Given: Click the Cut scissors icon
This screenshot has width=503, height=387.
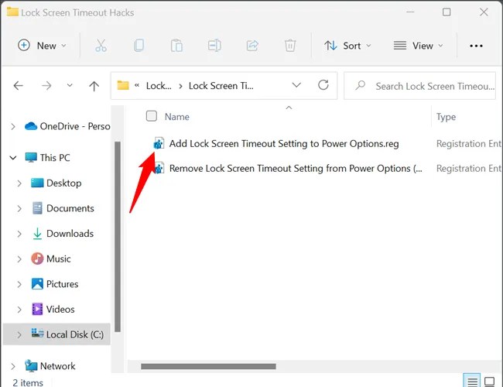Looking at the screenshot, I should tap(101, 46).
